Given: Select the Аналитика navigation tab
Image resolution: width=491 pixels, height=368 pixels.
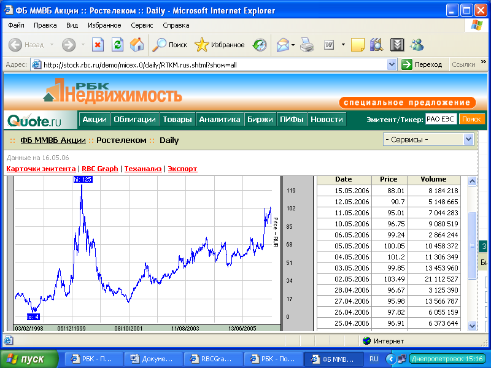Looking at the screenshot, I should pyautogui.click(x=220, y=119).
